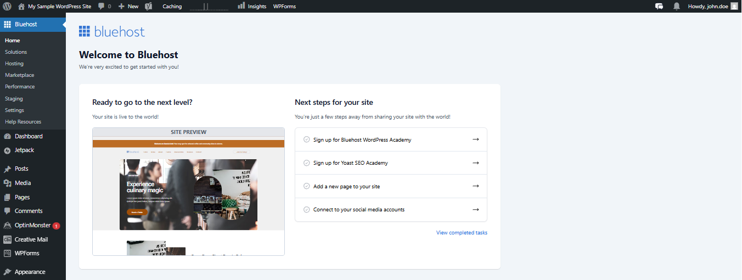This screenshot has width=742, height=280.
Task: Click the site preview thumbnail image
Action: pyautogui.click(x=188, y=195)
